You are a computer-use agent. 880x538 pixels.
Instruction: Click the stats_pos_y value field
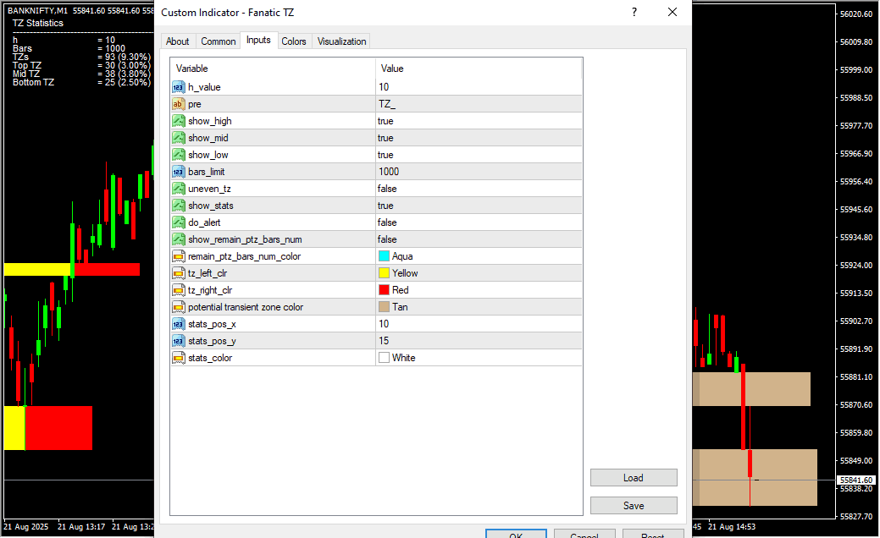pos(479,341)
